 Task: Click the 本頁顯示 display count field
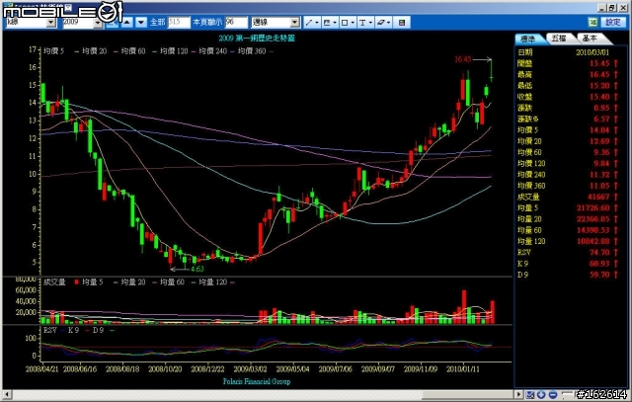coord(236,22)
